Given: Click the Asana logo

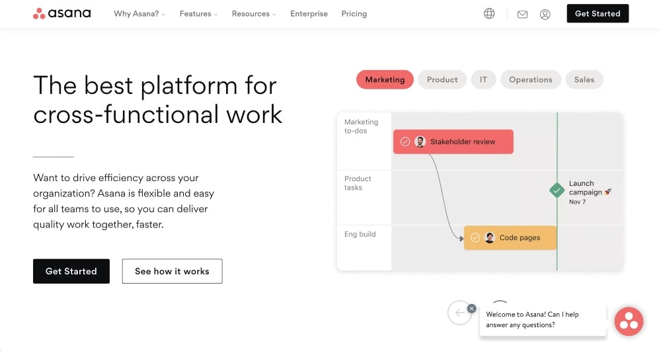Looking at the screenshot, I should click(62, 13).
